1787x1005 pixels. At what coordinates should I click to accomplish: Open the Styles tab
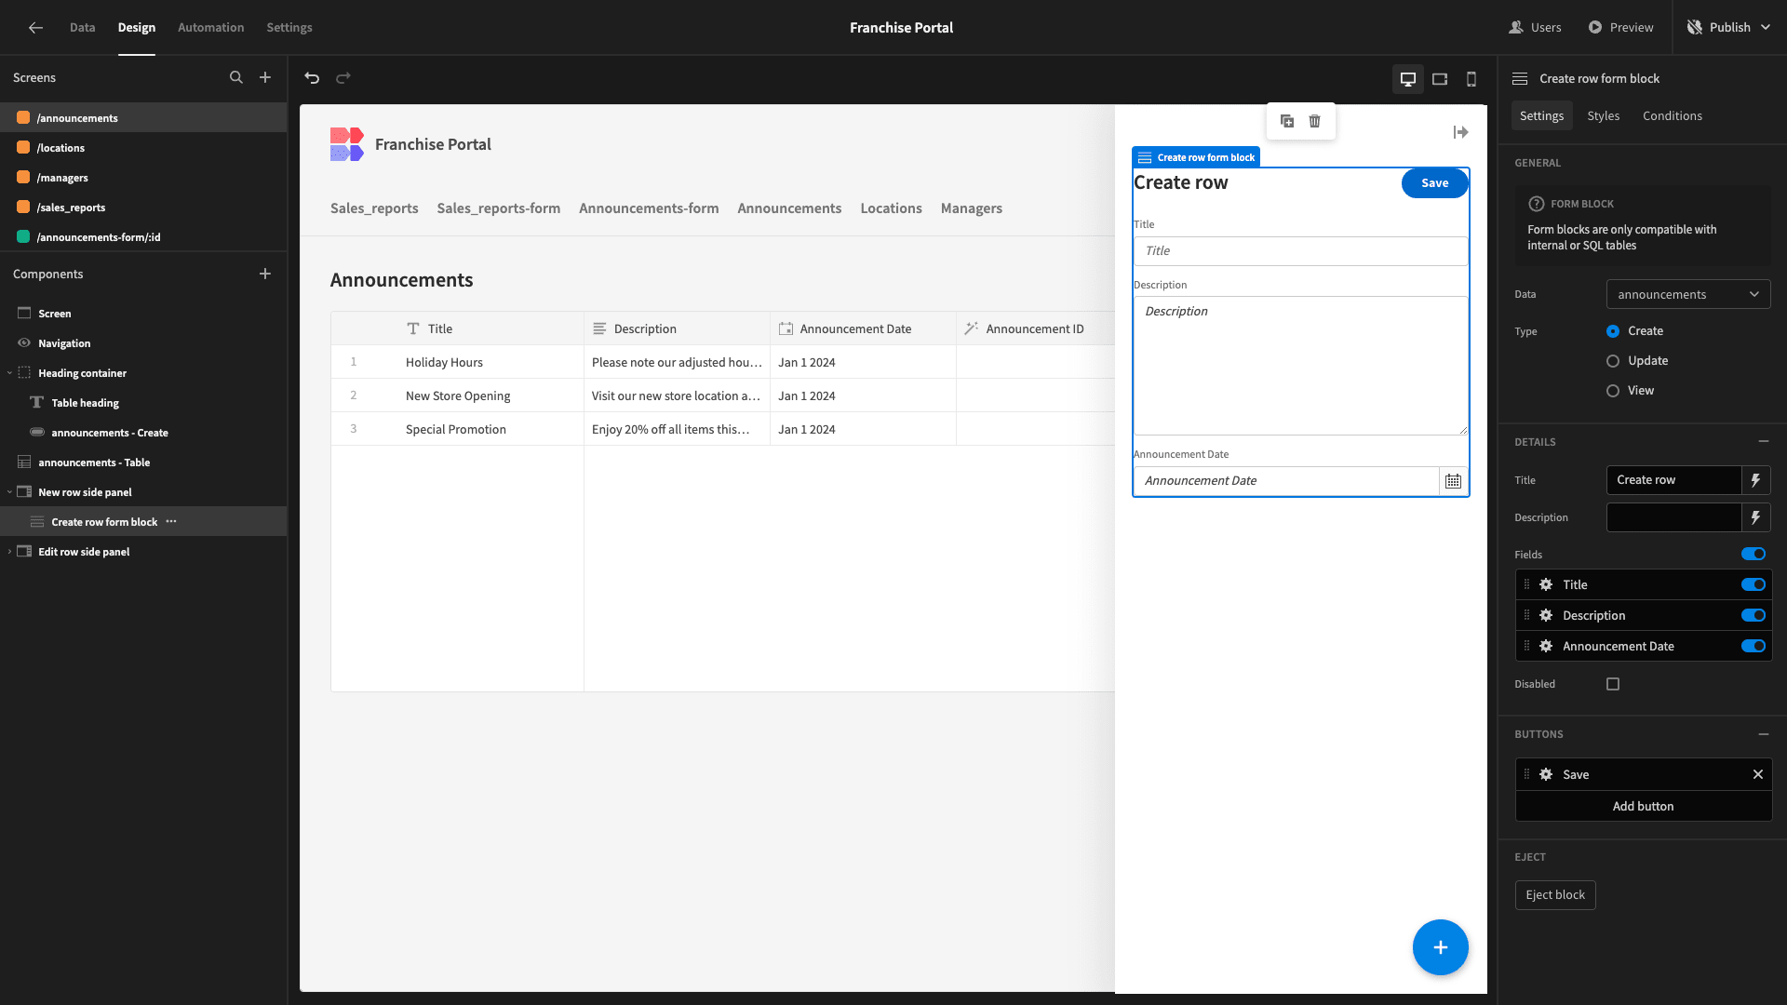pyautogui.click(x=1603, y=115)
